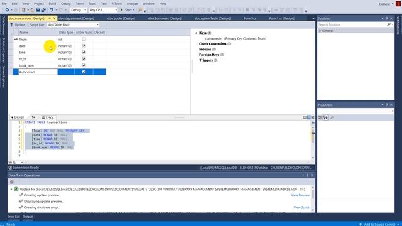Screen dimensions: 402x226
Task: Click the Find in Files toolbar icon
Action: pyautogui.click(x=140, y=10)
